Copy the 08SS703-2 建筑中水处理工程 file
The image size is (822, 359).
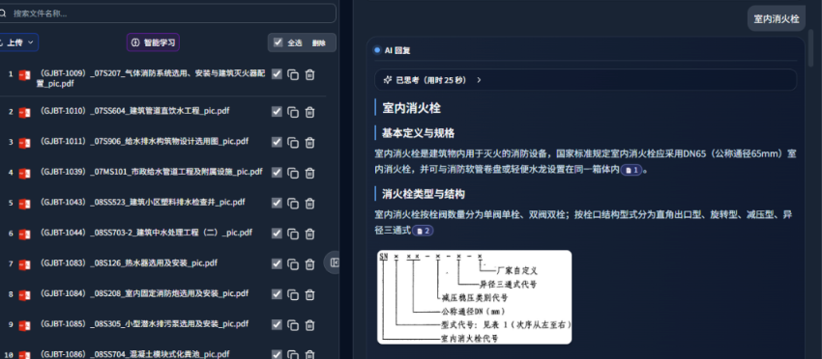[294, 234]
